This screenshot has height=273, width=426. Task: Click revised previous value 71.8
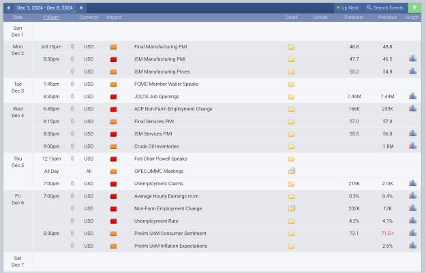(x=386, y=233)
